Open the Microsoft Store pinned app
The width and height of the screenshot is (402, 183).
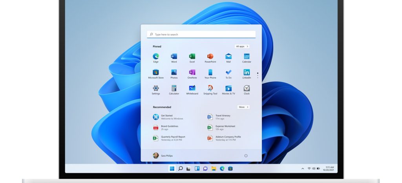[156, 73]
